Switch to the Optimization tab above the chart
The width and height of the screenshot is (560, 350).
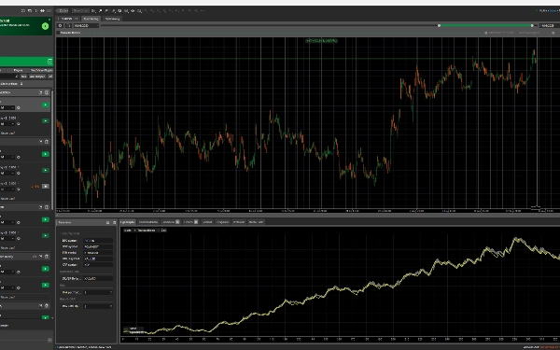click(x=113, y=19)
